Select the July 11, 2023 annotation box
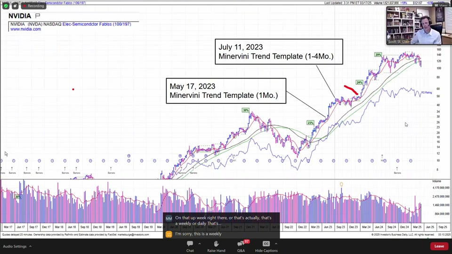Viewport: 452px width, 254px height. coord(279,52)
